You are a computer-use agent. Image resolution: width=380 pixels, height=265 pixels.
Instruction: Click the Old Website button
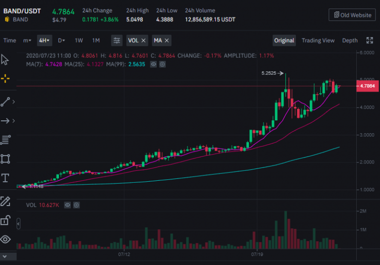click(x=352, y=15)
